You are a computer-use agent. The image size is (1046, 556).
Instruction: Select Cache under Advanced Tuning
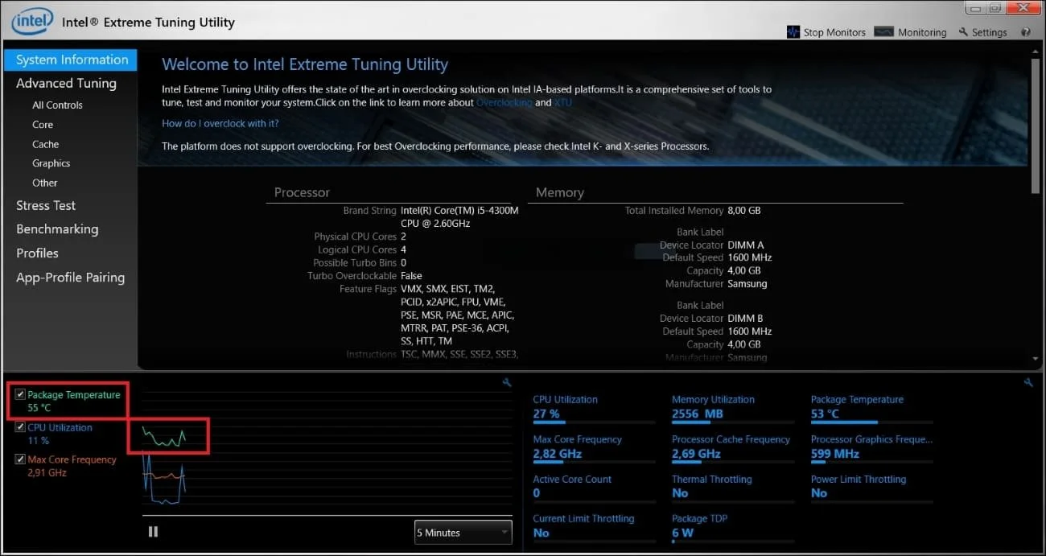click(45, 144)
